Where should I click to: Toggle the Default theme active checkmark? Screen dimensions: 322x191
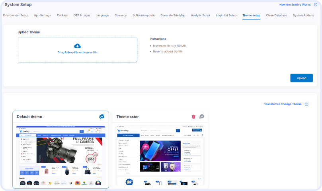click(x=101, y=117)
